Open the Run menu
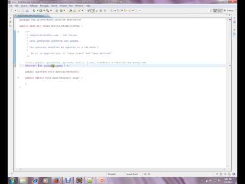Image resolution: width=245 pixels, height=184 pixels. [71, 6]
